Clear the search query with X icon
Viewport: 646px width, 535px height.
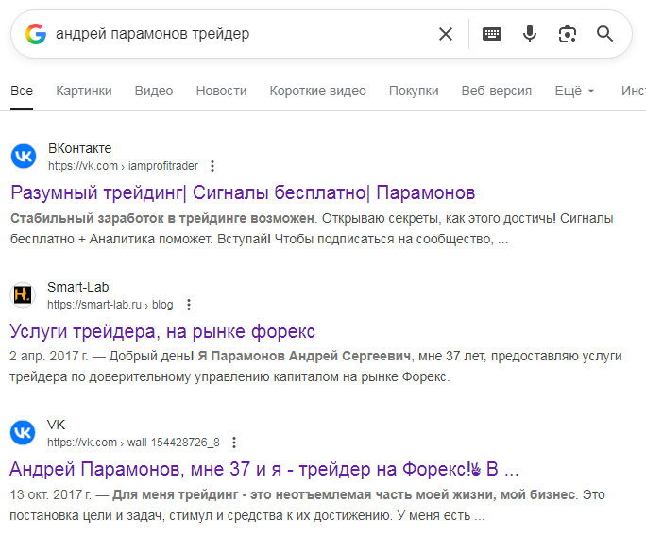[446, 34]
